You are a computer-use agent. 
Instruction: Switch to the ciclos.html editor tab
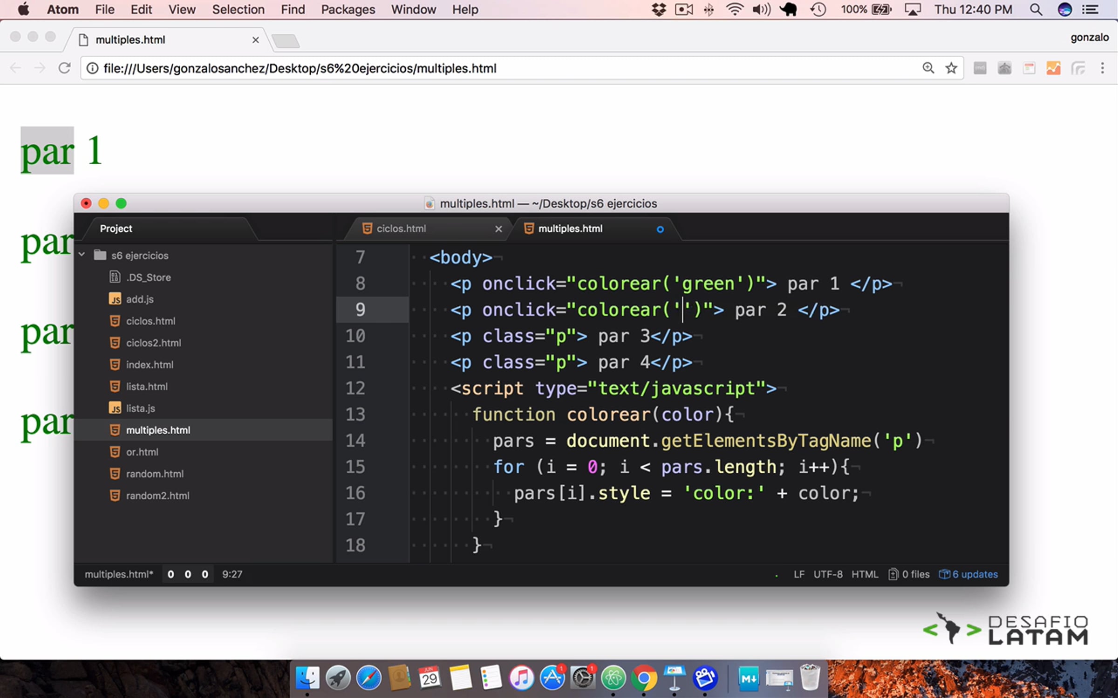pos(401,228)
